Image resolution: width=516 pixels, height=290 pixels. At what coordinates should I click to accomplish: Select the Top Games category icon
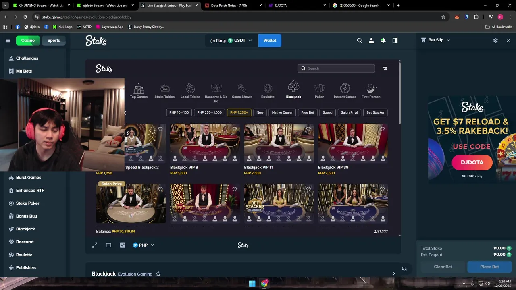click(x=139, y=91)
